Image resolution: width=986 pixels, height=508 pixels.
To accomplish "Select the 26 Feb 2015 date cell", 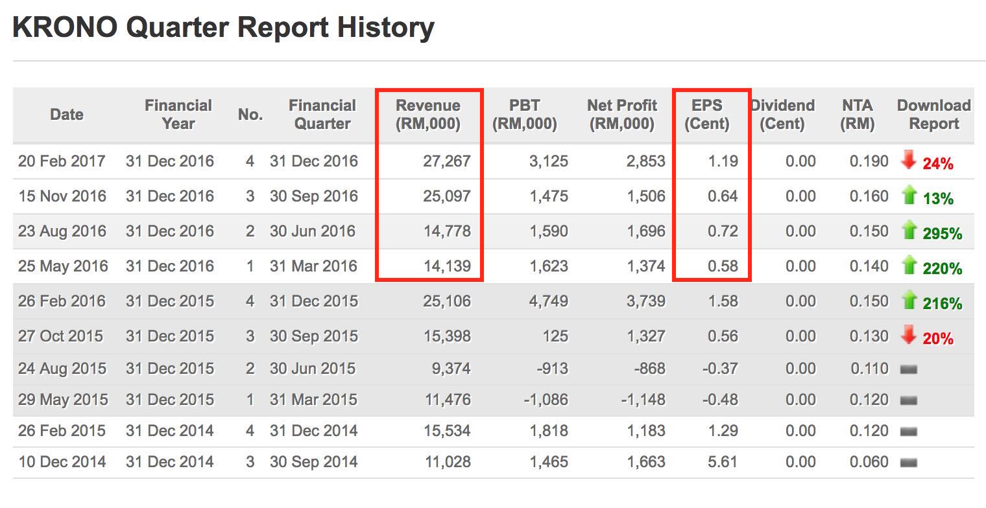I will click(x=62, y=431).
